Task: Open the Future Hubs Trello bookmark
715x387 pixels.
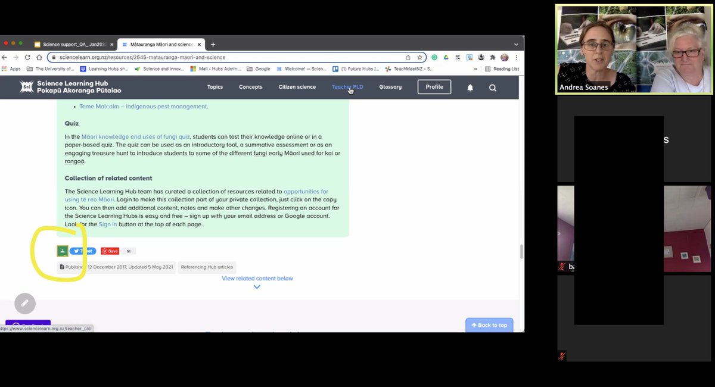Action: pos(356,68)
